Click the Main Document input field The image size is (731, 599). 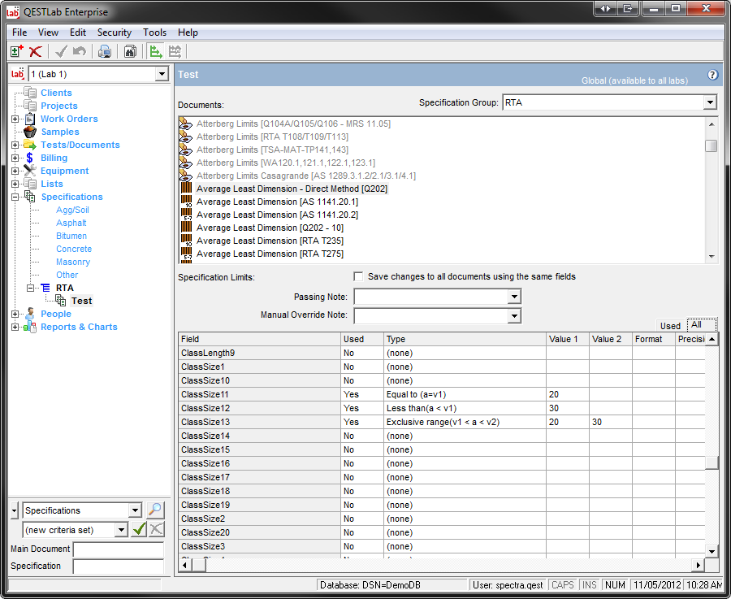[118, 549]
